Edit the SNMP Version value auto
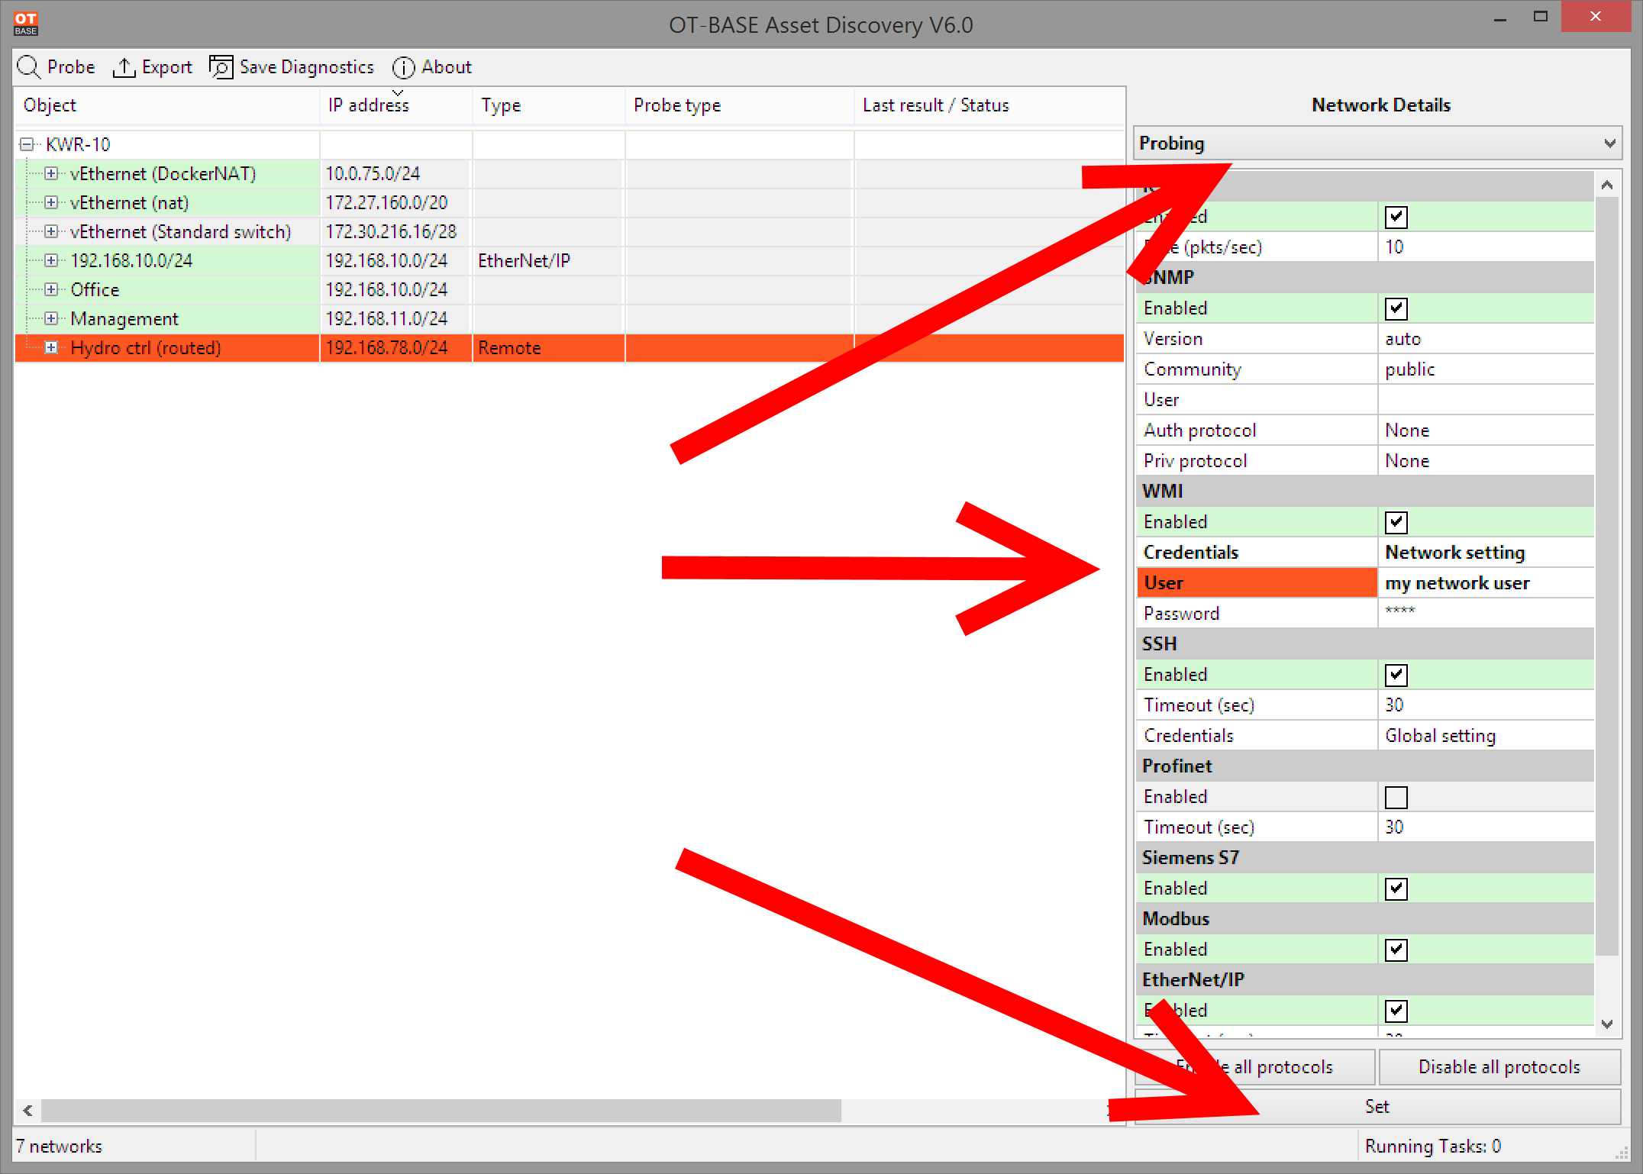Image resolution: width=1643 pixels, height=1174 pixels. pyautogui.click(x=1486, y=339)
